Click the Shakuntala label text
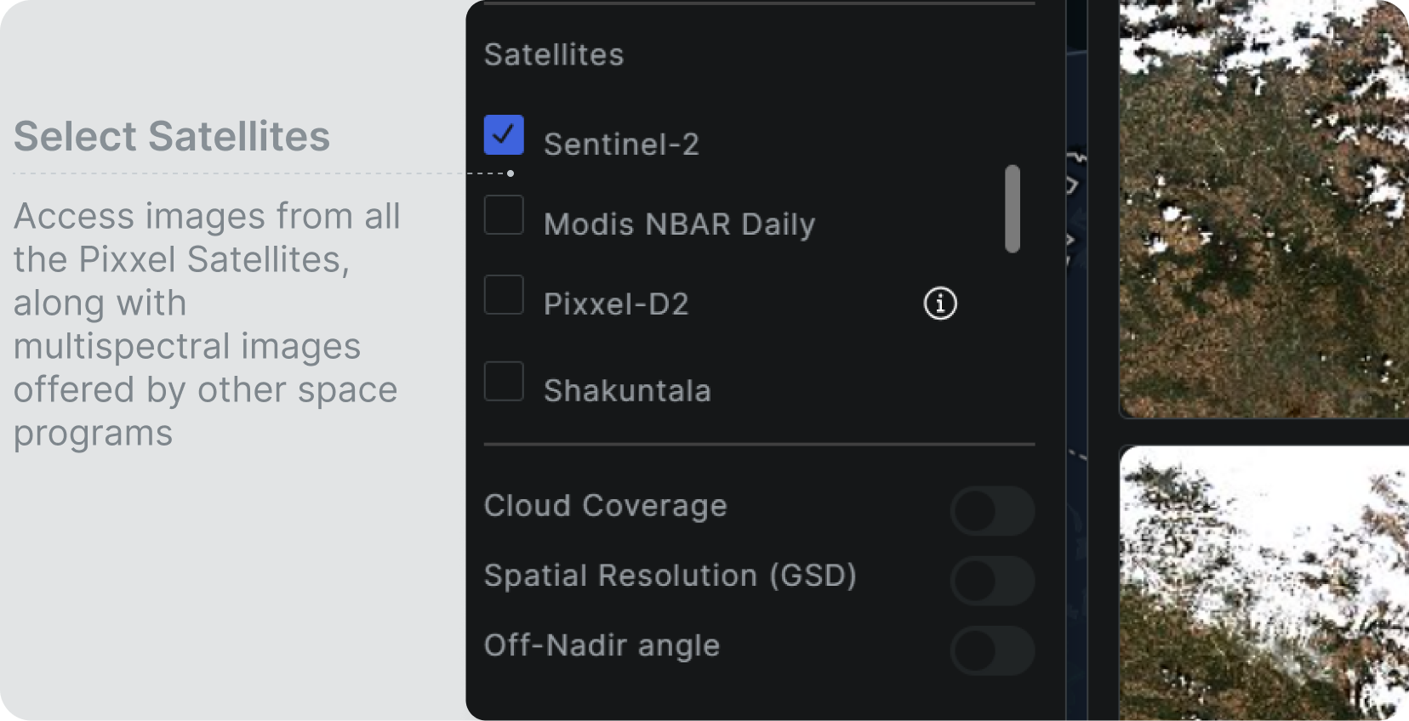 coord(627,391)
